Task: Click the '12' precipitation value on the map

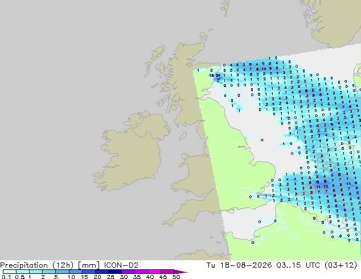Action: pos(326,187)
